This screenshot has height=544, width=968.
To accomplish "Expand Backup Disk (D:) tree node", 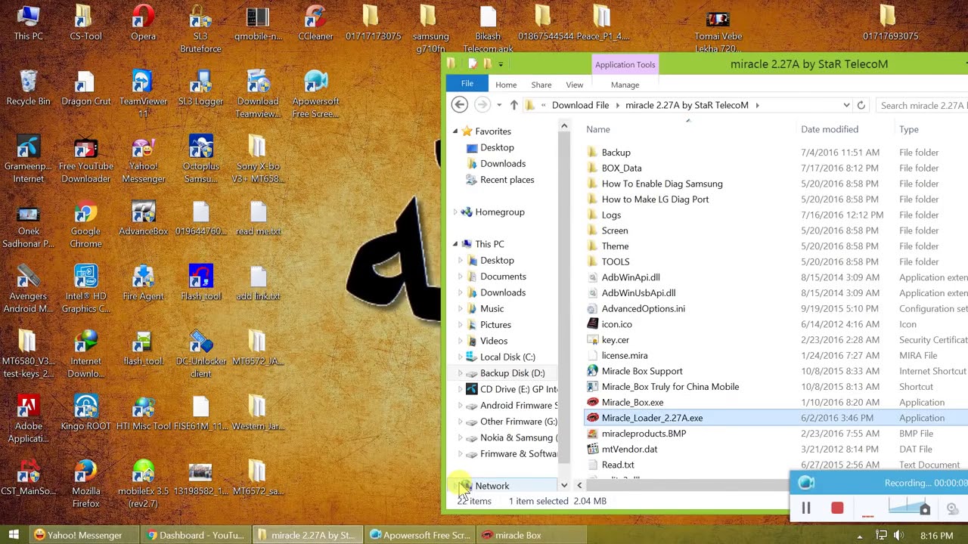I will coord(461,373).
